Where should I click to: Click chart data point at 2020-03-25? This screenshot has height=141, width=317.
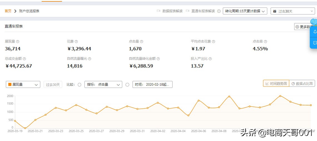[x=76, y=105]
